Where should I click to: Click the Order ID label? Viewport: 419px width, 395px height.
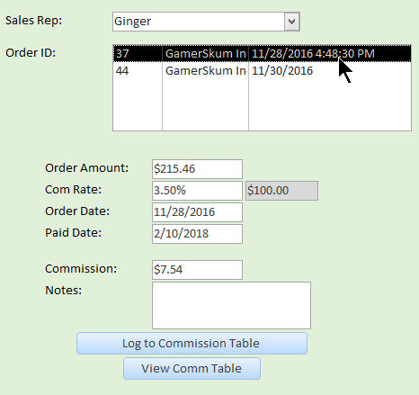tap(31, 53)
